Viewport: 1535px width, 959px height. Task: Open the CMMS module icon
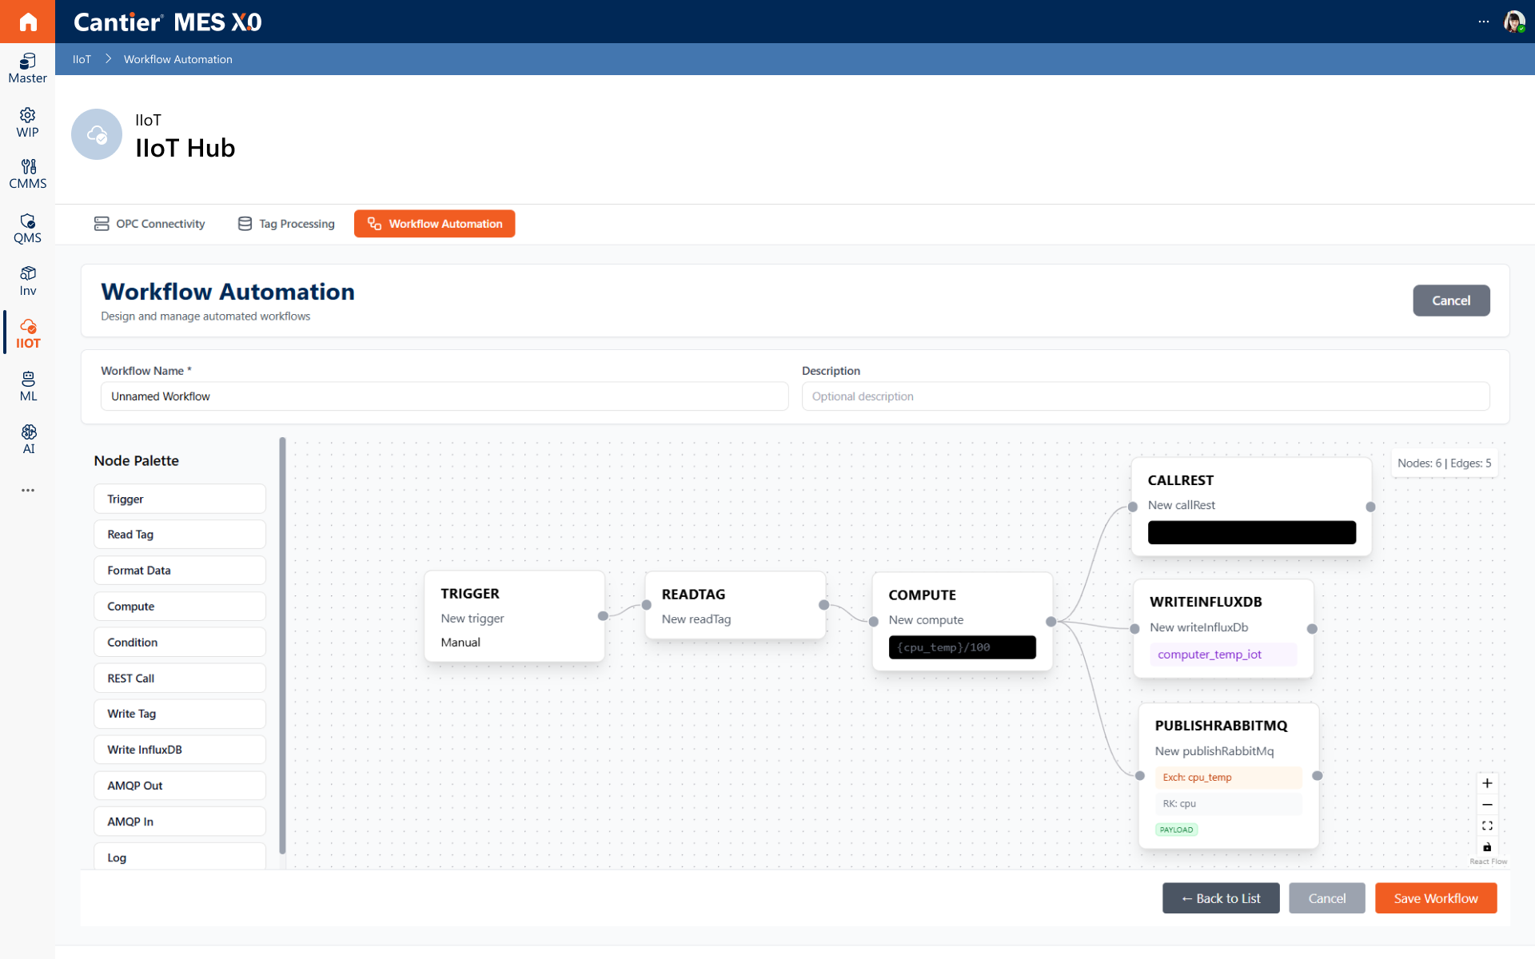(x=27, y=174)
